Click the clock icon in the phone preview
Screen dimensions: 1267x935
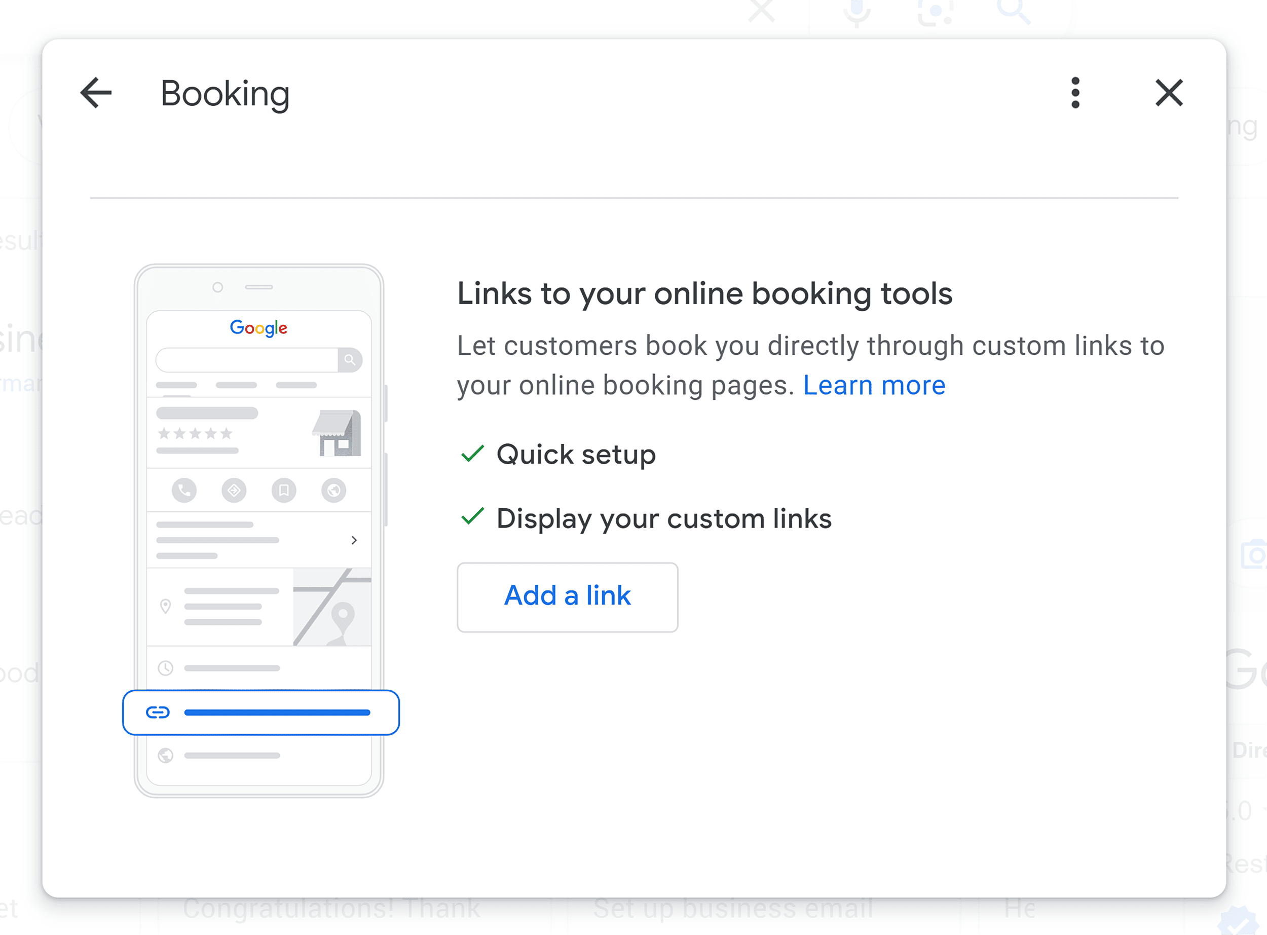tap(165, 668)
